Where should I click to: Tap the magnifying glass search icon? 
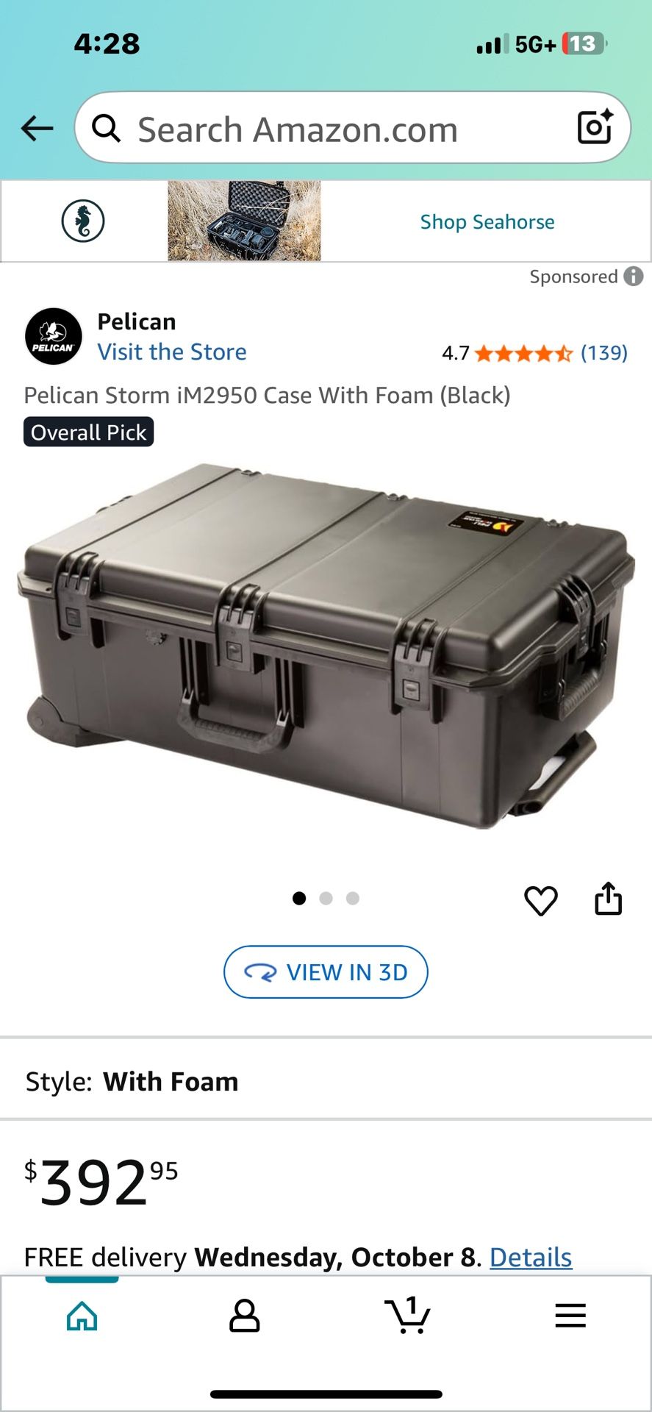[x=106, y=128]
